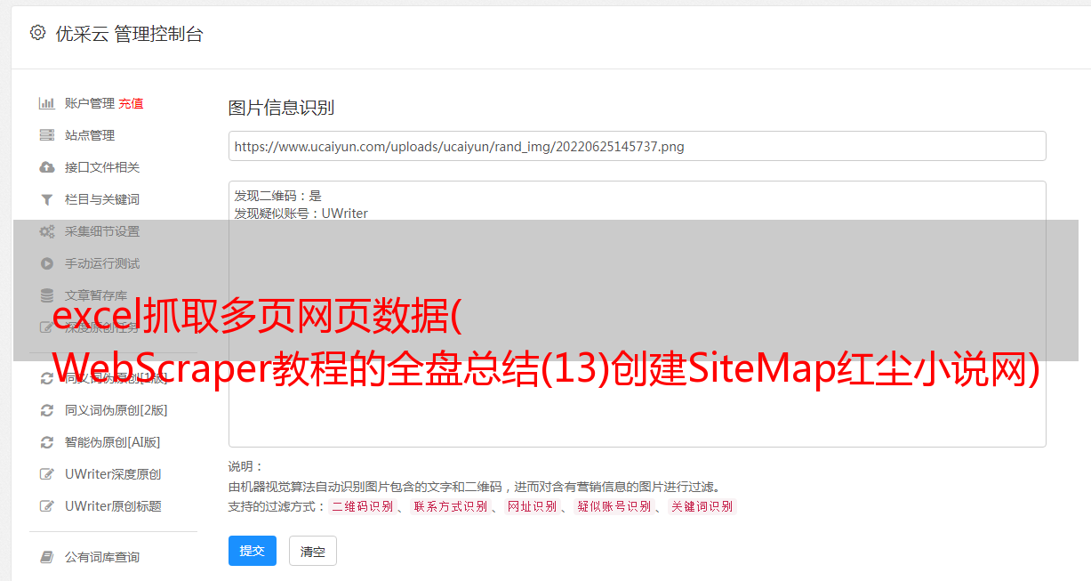Viewport: 1091px width, 581px height.
Task: Click the edit icon beside UWriter原创标题
Action: tap(47, 506)
